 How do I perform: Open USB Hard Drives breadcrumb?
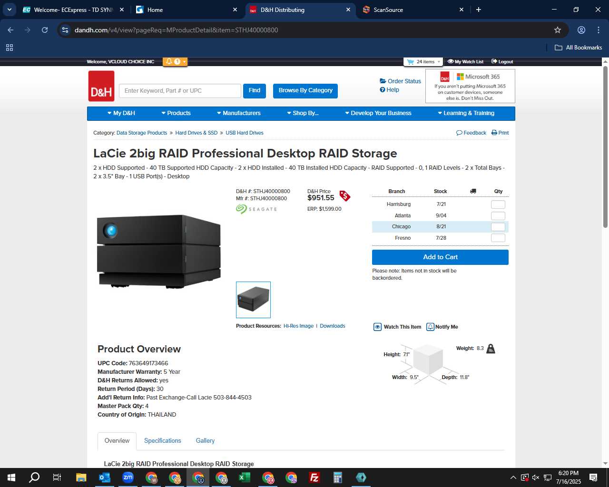[x=245, y=133]
